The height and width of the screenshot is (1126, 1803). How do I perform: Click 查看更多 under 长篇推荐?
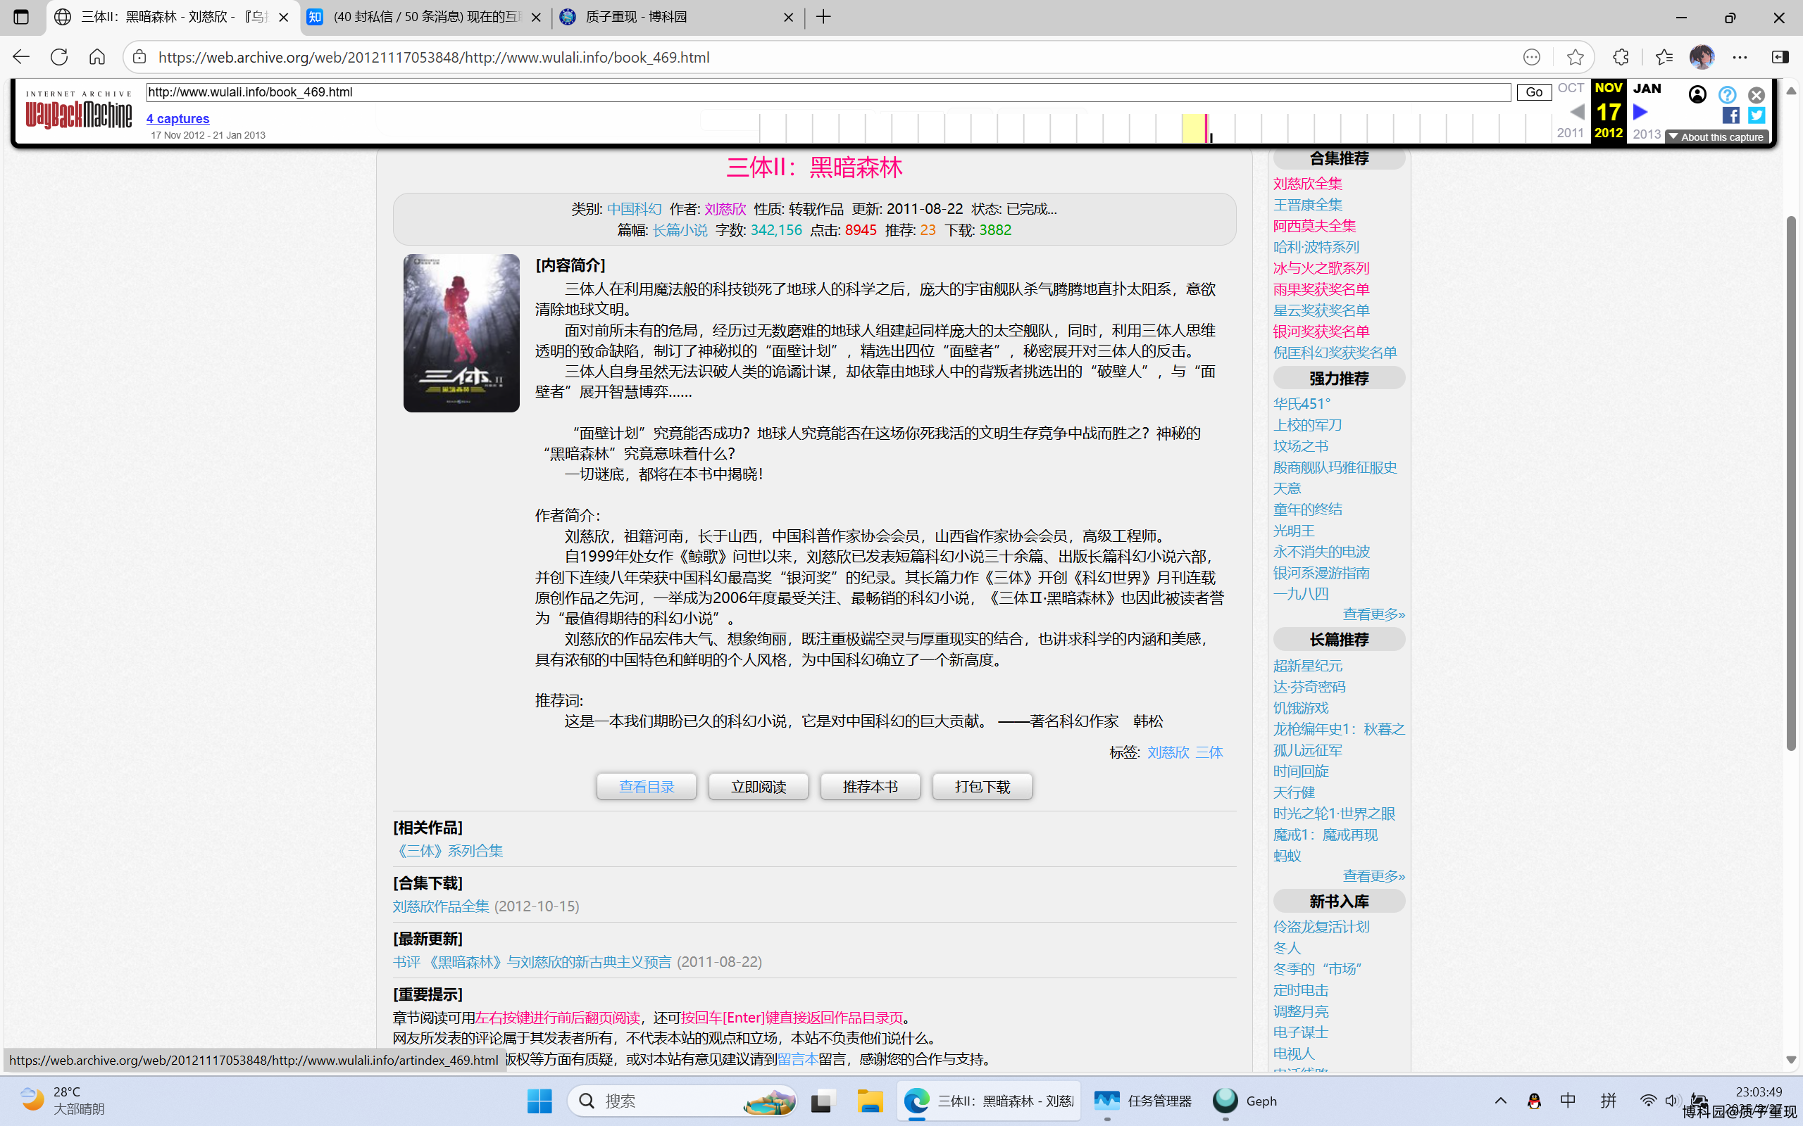coord(1374,875)
